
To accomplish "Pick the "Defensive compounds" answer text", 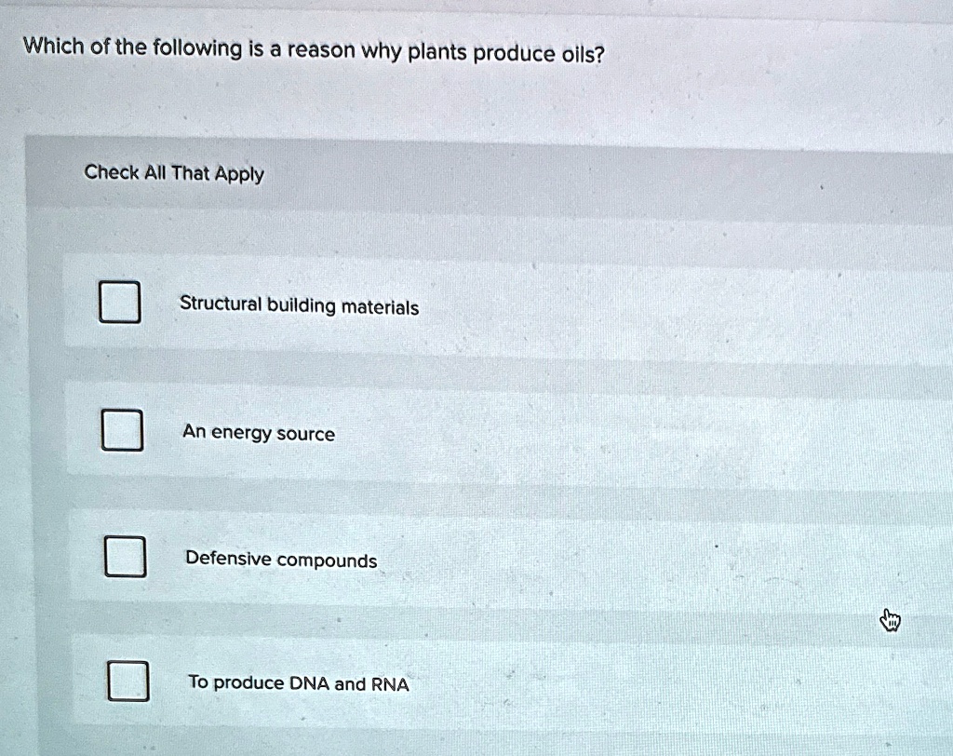I will click(281, 559).
